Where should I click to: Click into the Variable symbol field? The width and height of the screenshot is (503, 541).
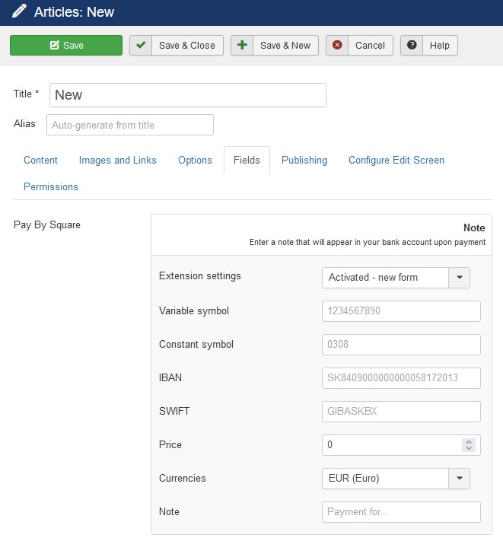click(401, 311)
